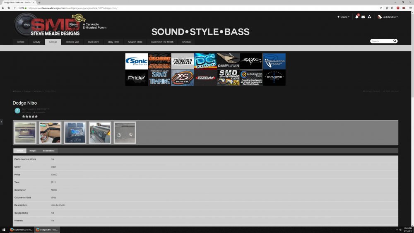The image size is (414, 233).
Task: Open the eBay Store tab
Action: pos(113,42)
